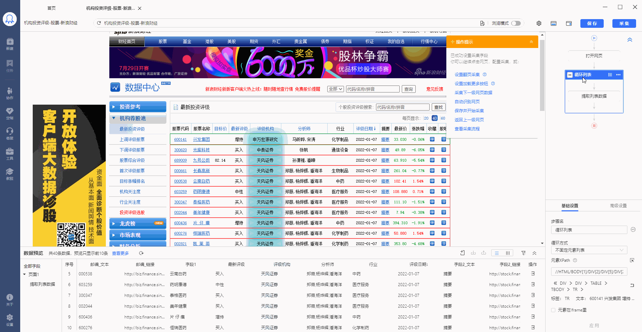Check the 元素在Iframe里 checkbox
The width and height of the screenshot is (642, 332).
click(x=553, y=310)
